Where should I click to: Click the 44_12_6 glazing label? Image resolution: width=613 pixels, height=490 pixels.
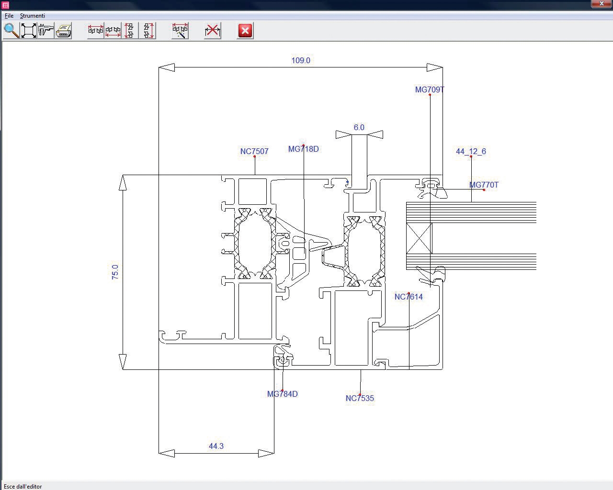pos(471,151)
